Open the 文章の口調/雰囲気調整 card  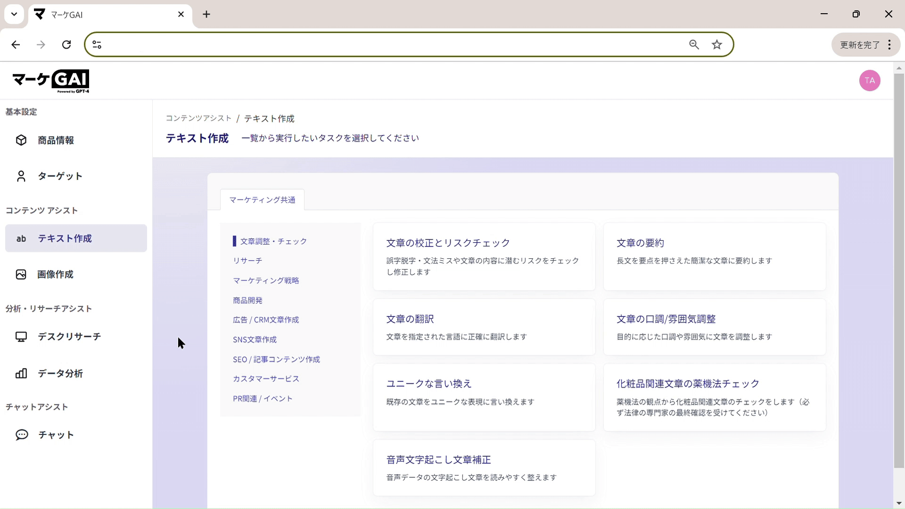(715, 327)
